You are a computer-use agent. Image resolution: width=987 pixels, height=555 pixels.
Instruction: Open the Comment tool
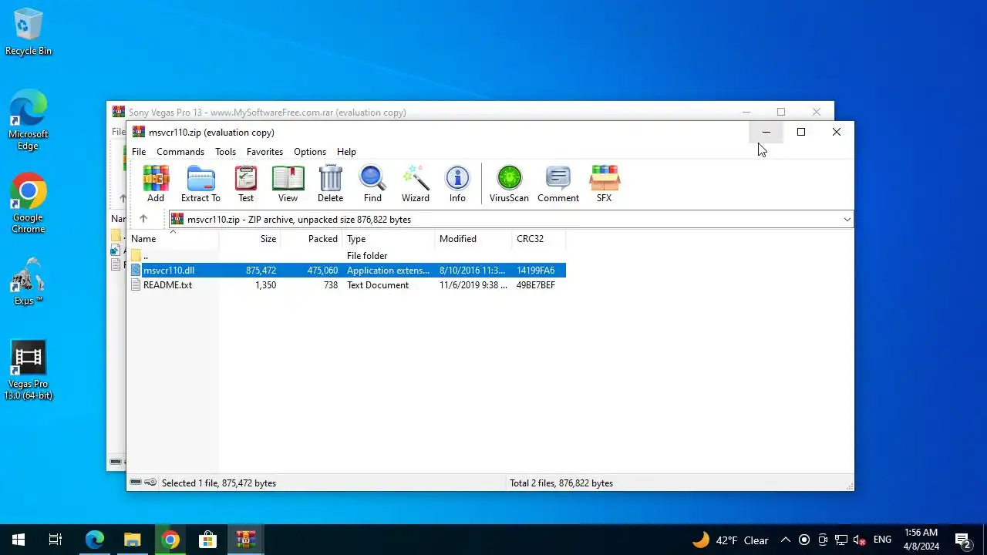point(558,184)
